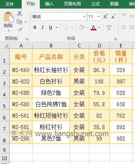Click the phonetic guide wén icon
The height and width of the screenshot is (164, 135).
coord(109,27)
